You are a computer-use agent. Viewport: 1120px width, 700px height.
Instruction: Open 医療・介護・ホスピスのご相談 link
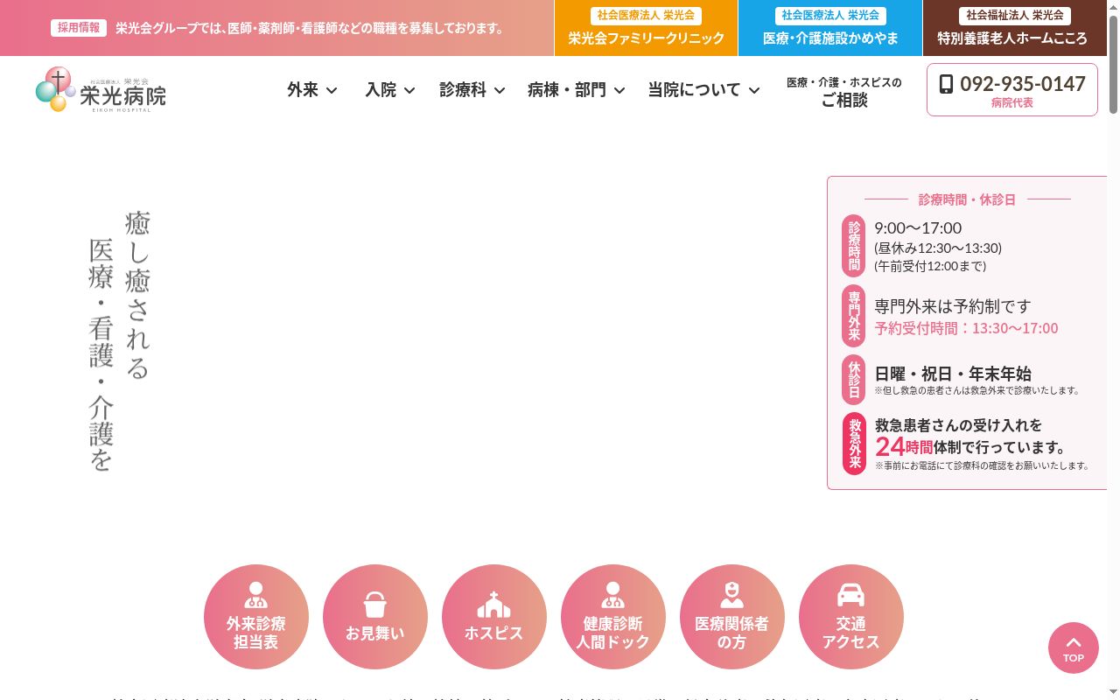(843, 91)
